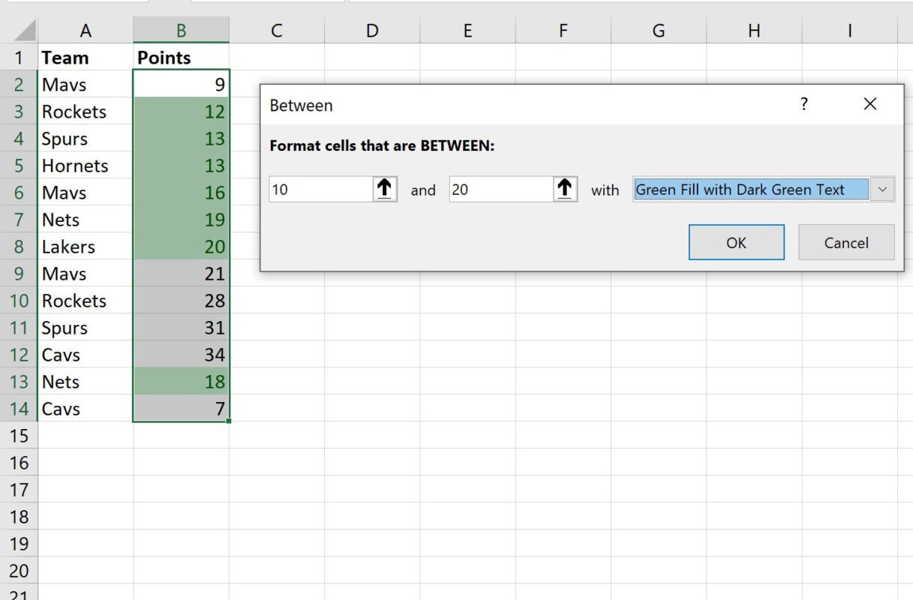Dismiss the dialog with Cancel
913x600 pixels.
click(845, 242)
